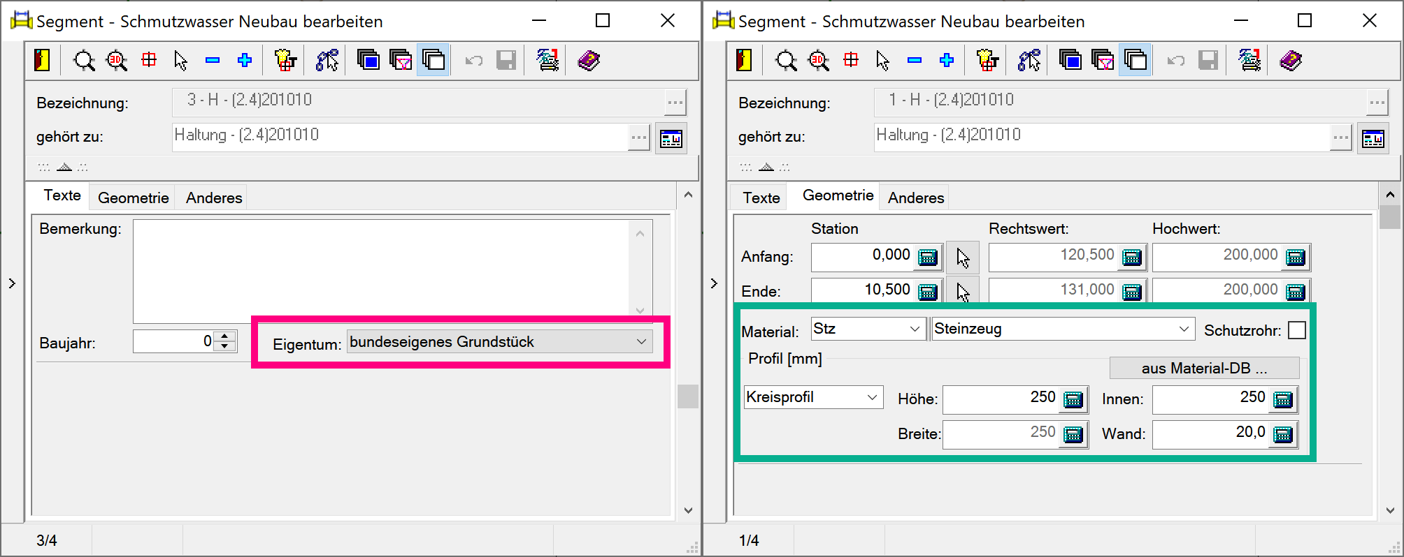This screenshot has width=1404, height=557.
Task: Click the 'aus Material-DB ...' button
Action: pos(1203,368)
